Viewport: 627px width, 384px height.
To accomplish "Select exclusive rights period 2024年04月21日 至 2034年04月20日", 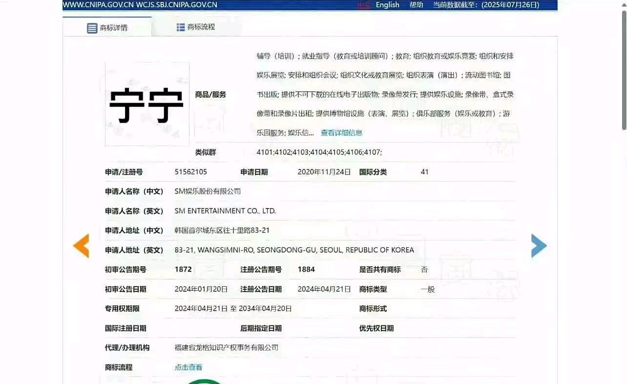I will coord(233,309).
